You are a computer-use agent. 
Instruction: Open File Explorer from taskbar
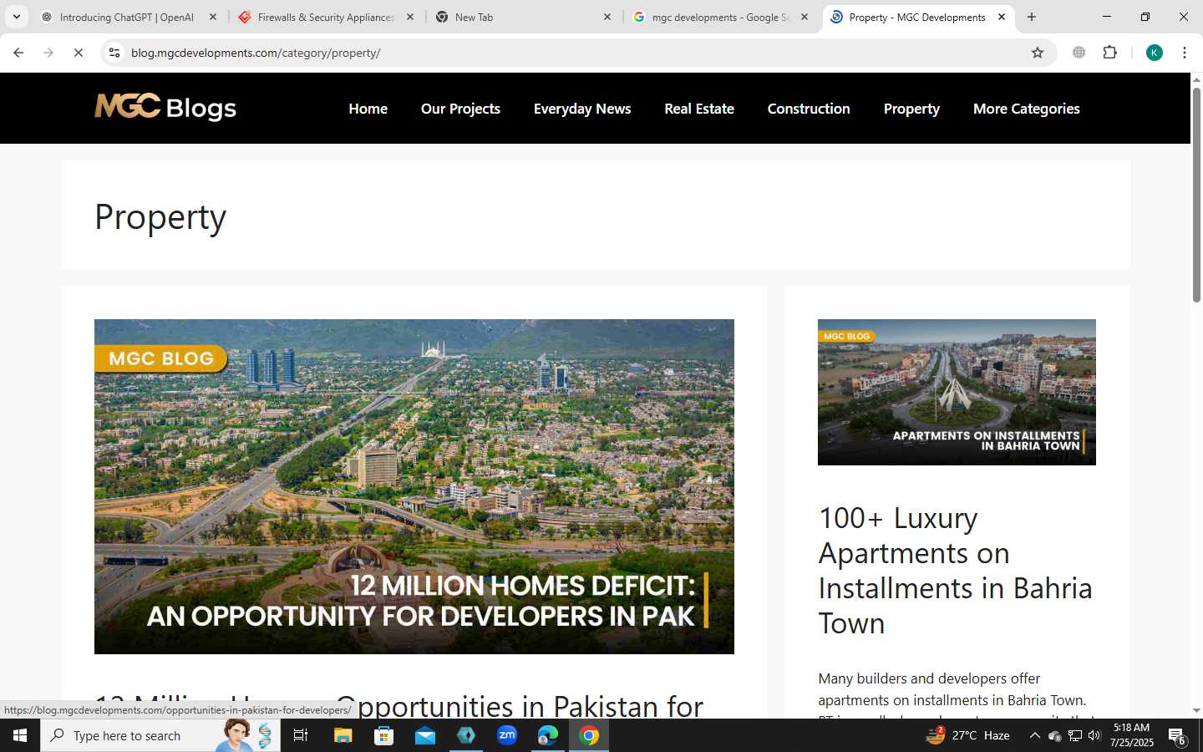[343, 735]
